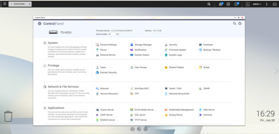Open User Groups
This screenshot has height=134, width=279.
(138, 67)
